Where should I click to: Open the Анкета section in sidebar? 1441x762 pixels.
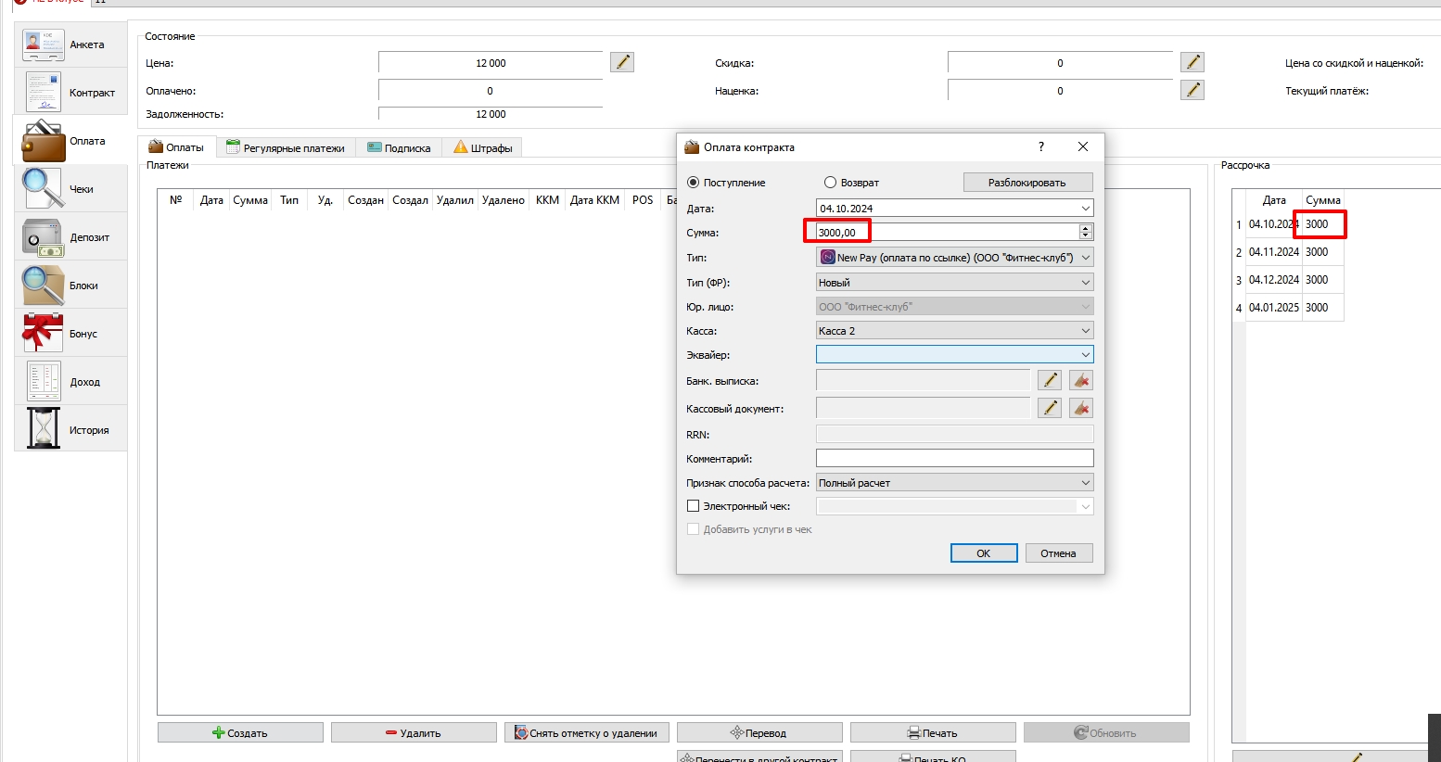point(70,44)
